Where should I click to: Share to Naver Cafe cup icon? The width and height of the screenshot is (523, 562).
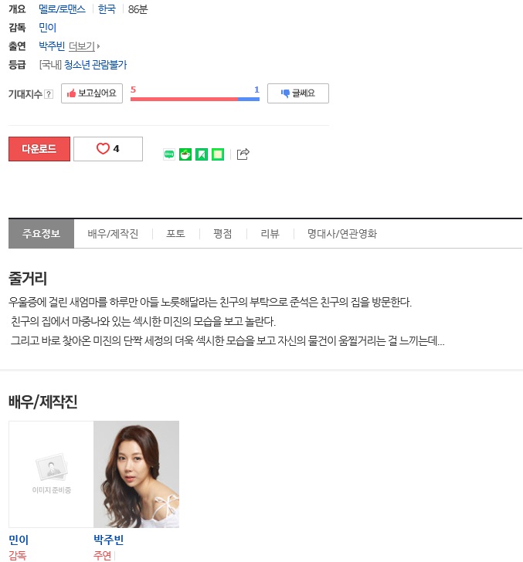(185, 154)
